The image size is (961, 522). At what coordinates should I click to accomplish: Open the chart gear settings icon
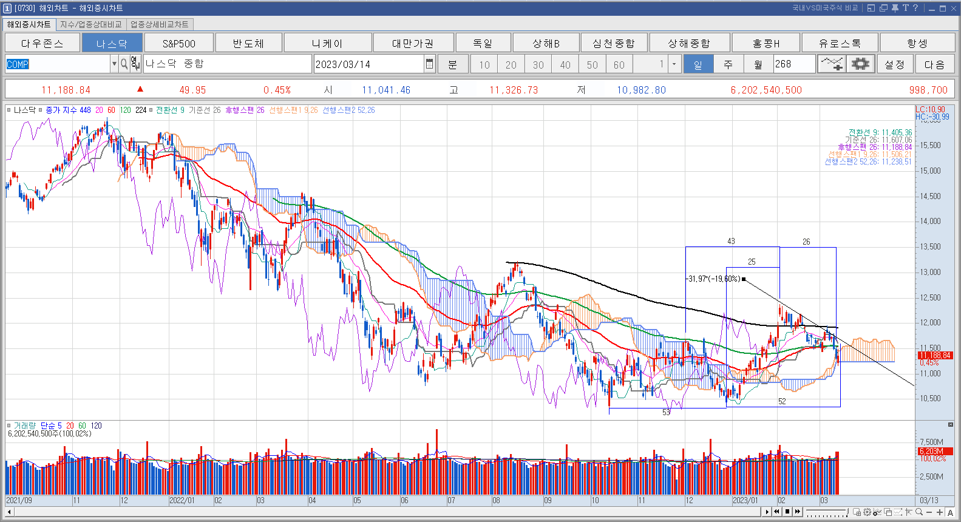tap(860, 64)
